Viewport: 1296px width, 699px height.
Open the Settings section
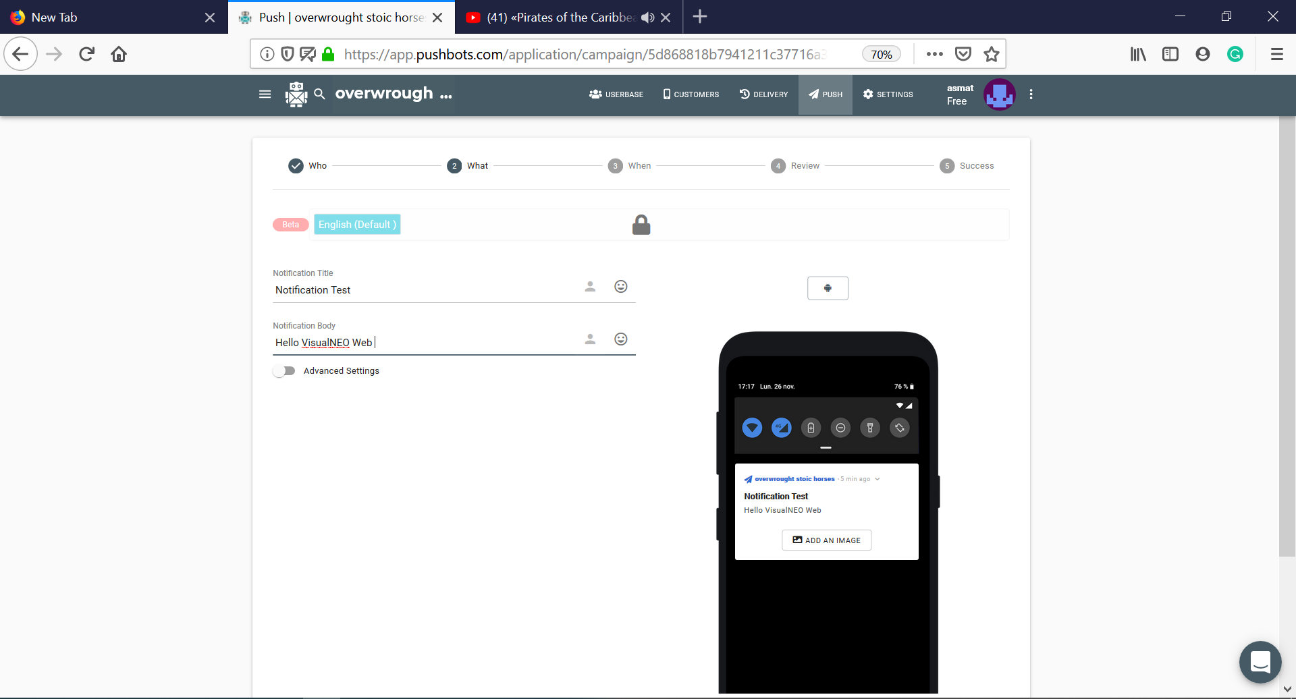point(888,94)
